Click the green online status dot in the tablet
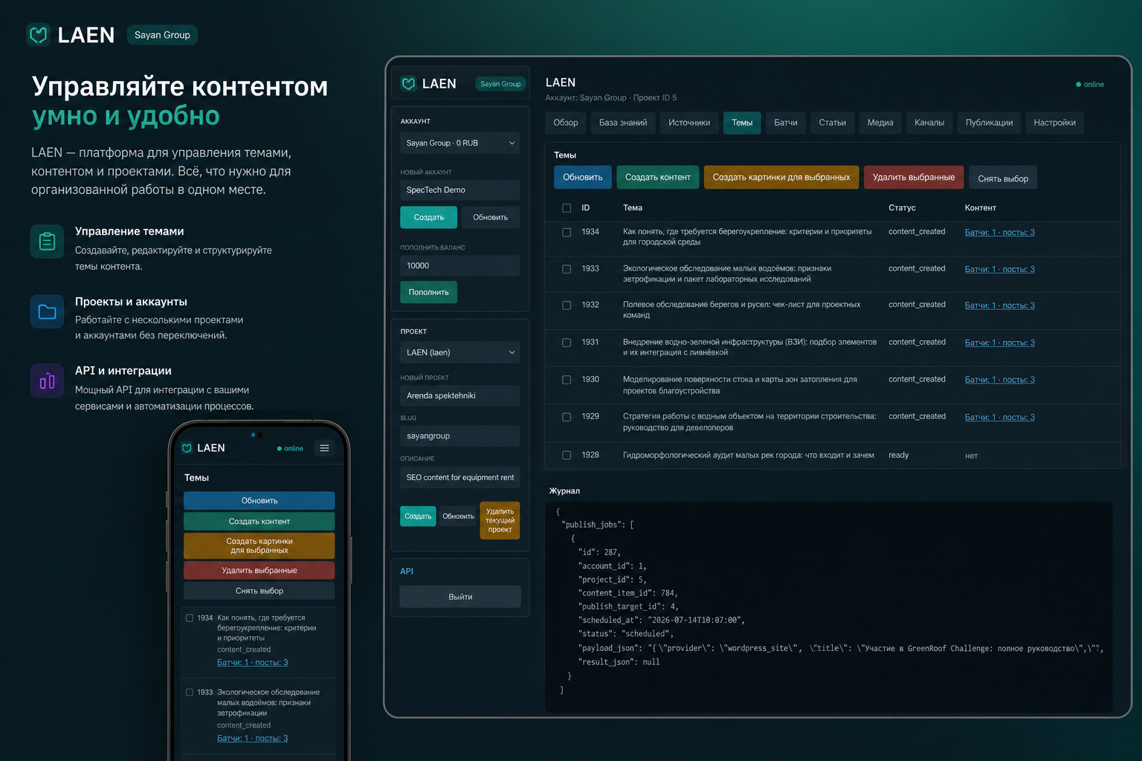Image resolution: width=1142 pixels, height=761 pixels. pos(1078,85)
